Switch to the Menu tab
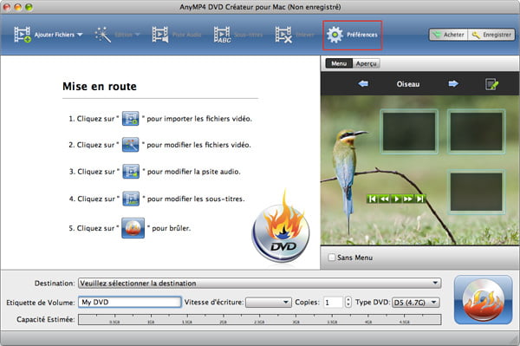Viewport: 520px width, 346px height. [x=339, y=63]
